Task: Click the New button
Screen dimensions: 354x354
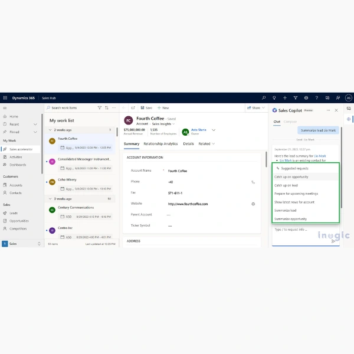Action: click(163, 108)
